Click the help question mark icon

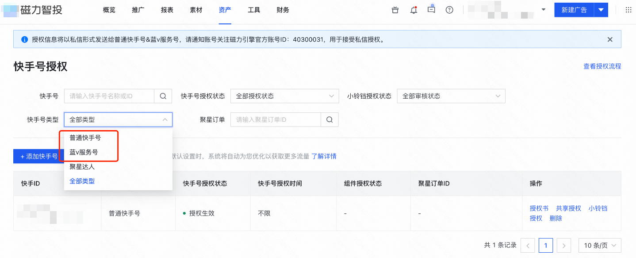click(449, 10)
